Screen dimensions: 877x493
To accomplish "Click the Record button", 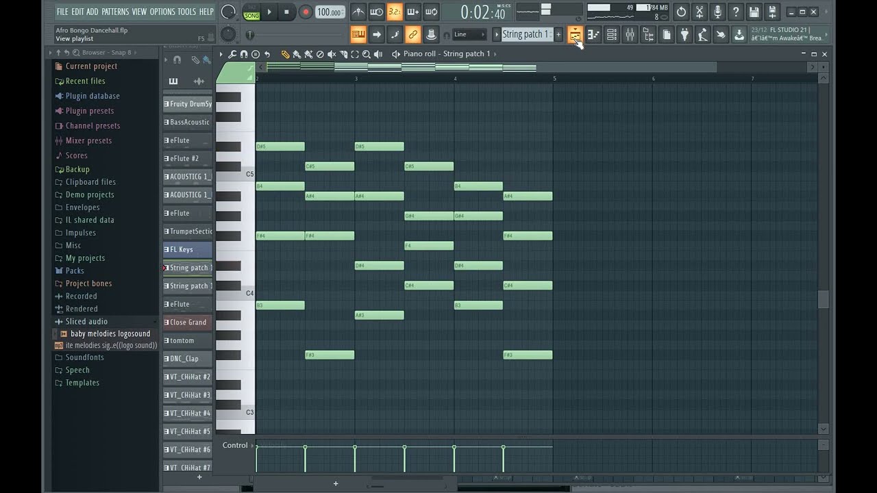I will click(x=306, y=12).
